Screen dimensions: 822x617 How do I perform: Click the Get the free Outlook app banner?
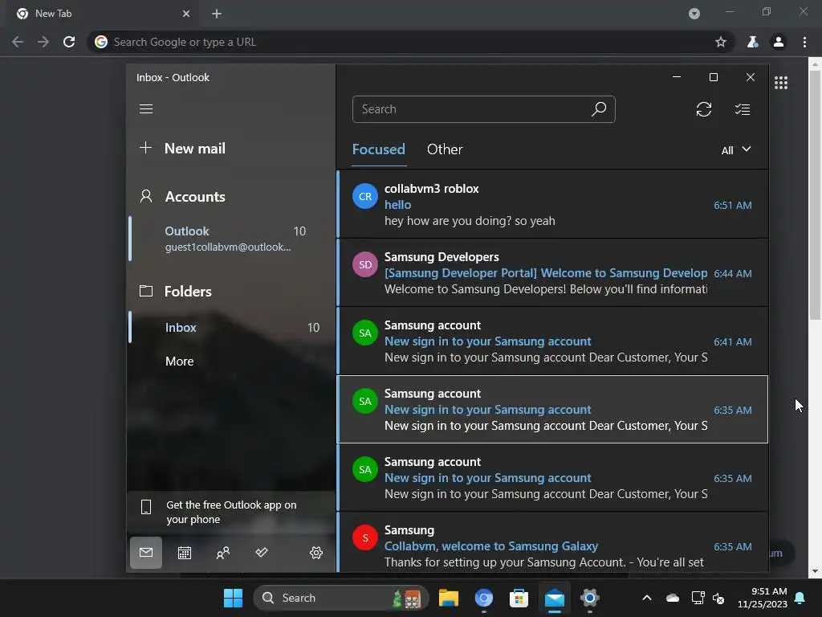(x=230, y=512)
